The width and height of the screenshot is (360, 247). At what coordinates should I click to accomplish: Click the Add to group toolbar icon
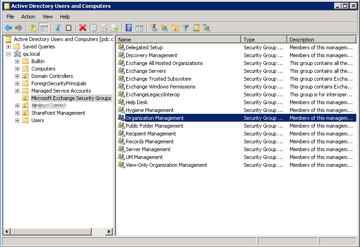point(207,28)
